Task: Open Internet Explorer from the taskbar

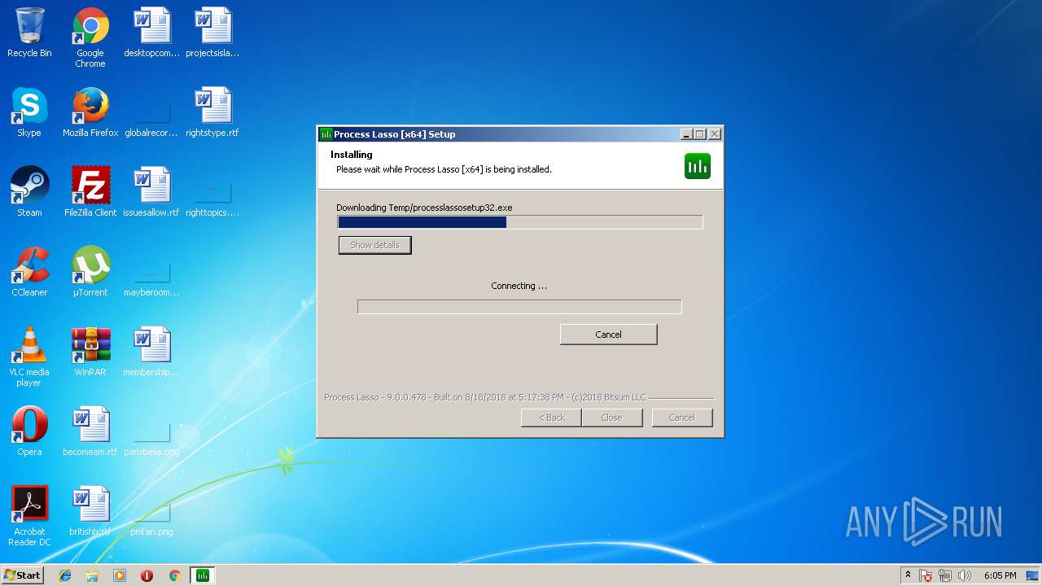Action: coord(65,575)
